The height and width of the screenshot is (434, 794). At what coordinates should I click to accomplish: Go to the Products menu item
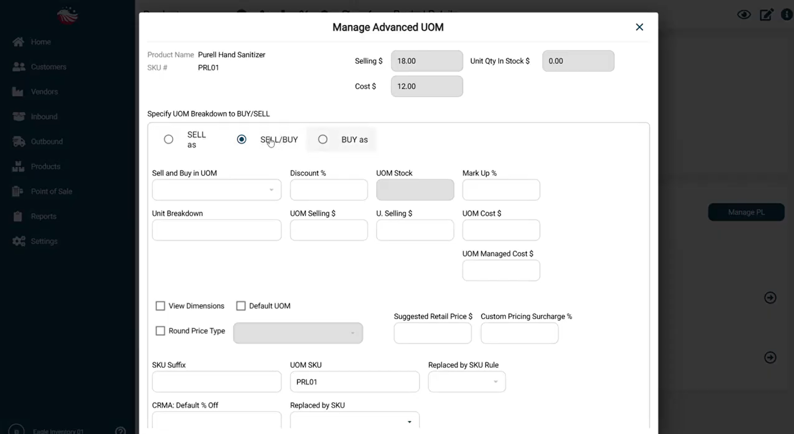pyautogui.click(x=46, y=166)
